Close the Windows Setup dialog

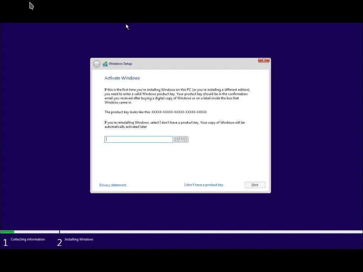264,60
